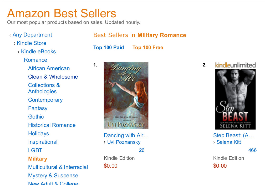Viewport: 265px width, 185px height.
Task: Select the African American romance category
Action: coord(49,69)
